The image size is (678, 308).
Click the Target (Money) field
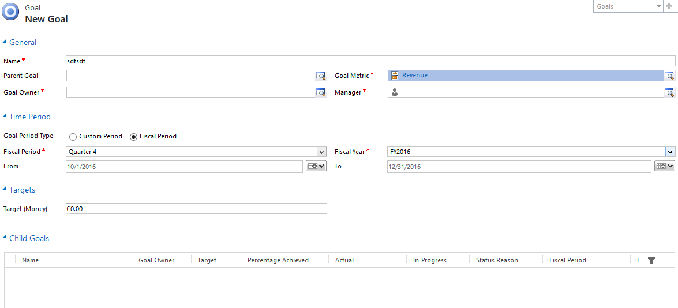(196, 209)
